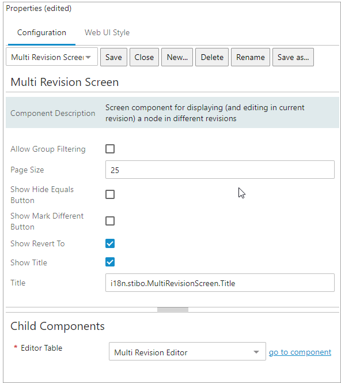Switch to the Web UI Style tab
341x383 pixels.
(107, 32)
